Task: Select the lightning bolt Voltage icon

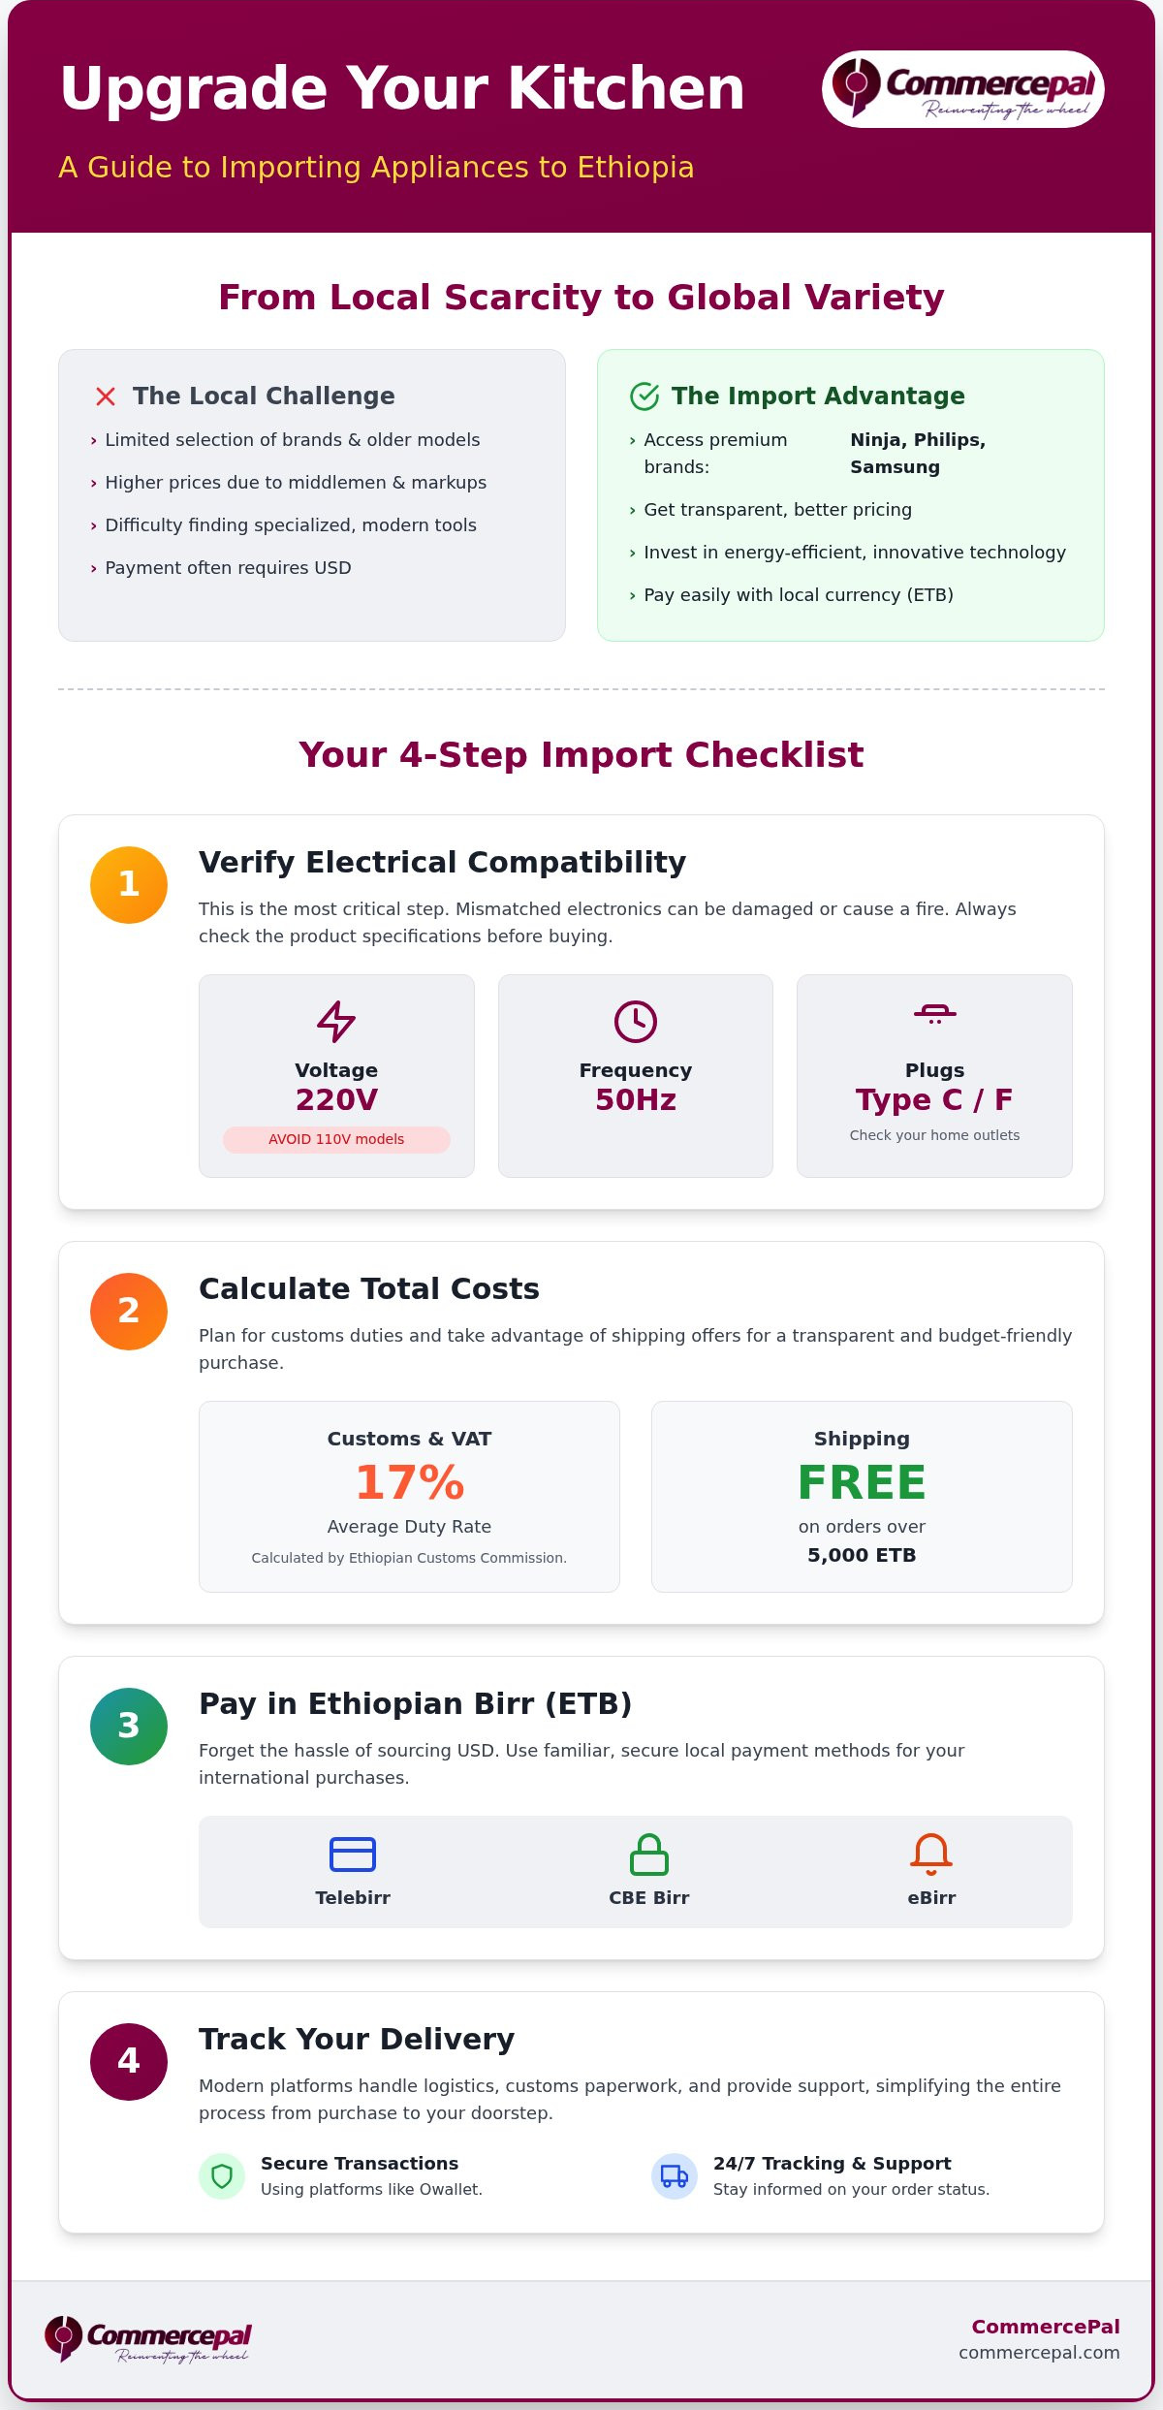Action: click(x=336, y=1022)
